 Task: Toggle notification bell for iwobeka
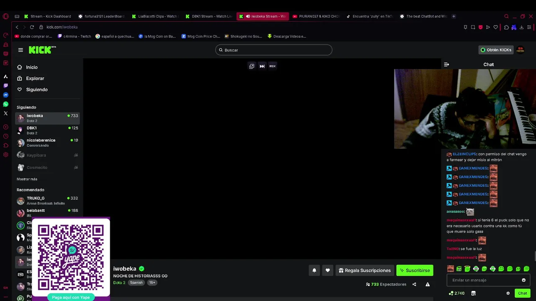tap(314, 270)
